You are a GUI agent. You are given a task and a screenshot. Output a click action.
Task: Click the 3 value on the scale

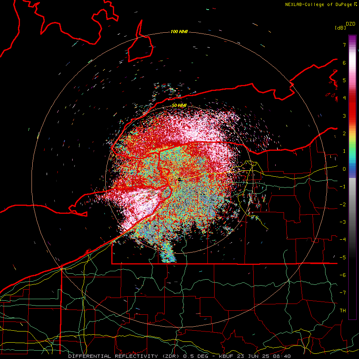(x=344, y=116)
